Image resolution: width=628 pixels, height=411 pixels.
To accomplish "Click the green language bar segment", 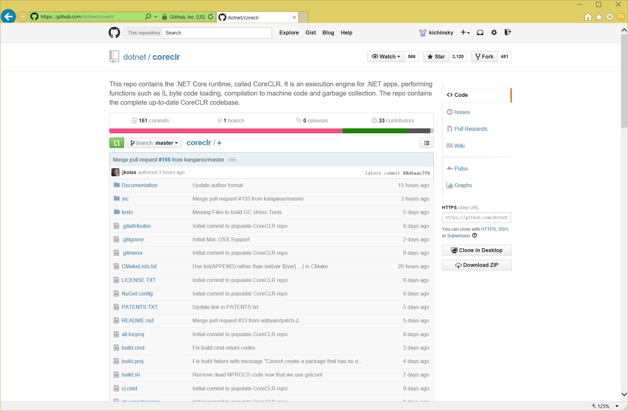I will point(375,131).
